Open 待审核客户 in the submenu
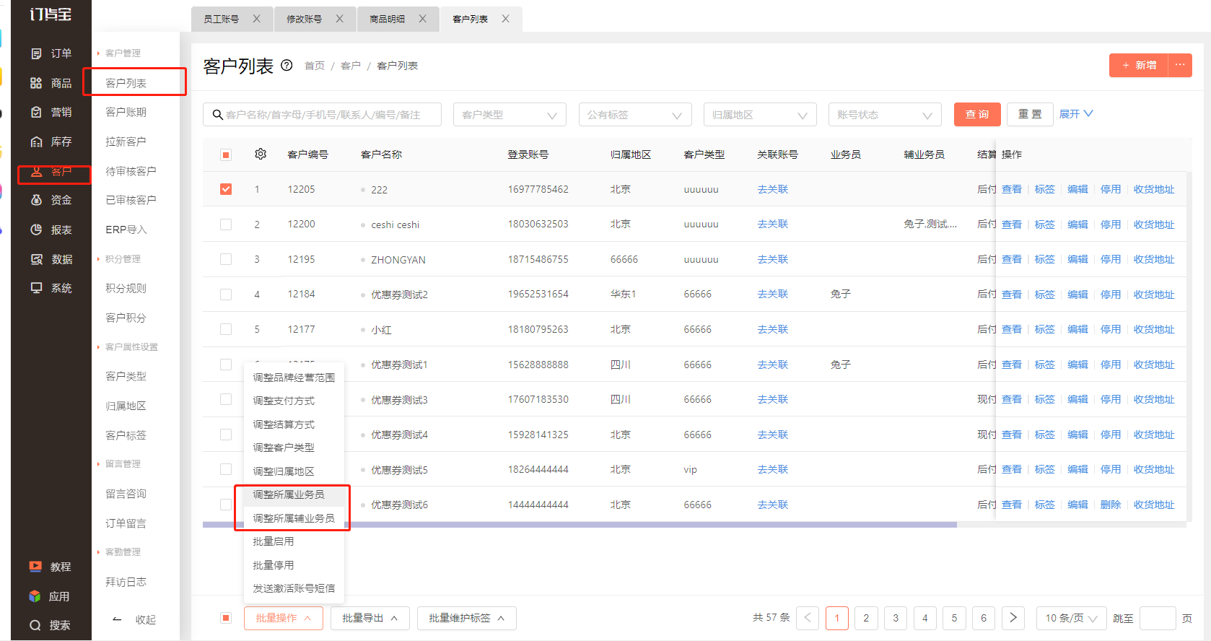The image size is (1211, 641). tap(131, 171)
